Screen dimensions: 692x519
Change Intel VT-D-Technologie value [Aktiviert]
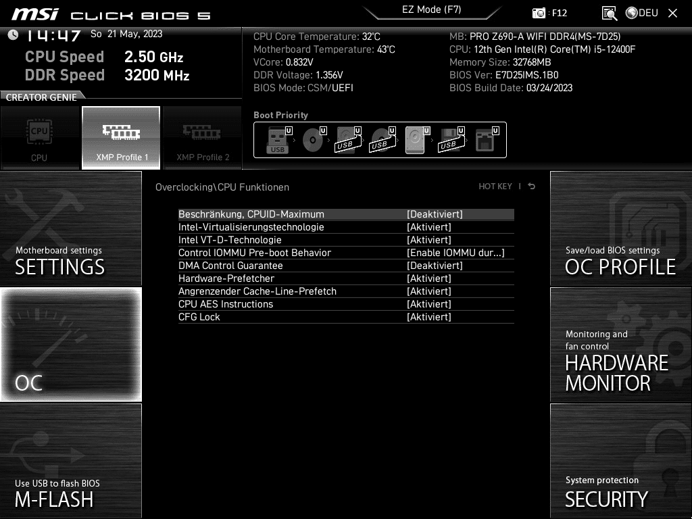(x=429, y=240)
